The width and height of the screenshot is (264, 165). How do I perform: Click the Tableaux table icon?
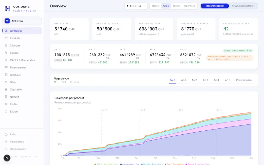coord(6,75)
